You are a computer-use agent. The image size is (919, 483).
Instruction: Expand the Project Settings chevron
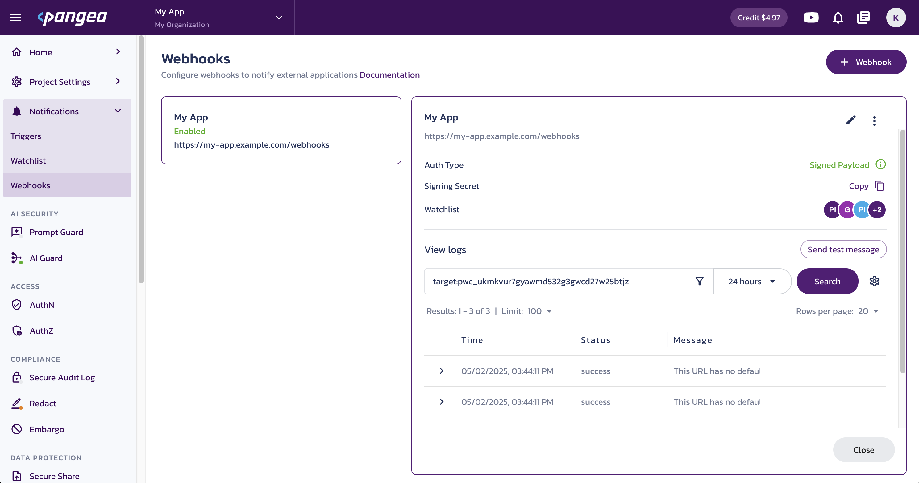pos(118,81)
